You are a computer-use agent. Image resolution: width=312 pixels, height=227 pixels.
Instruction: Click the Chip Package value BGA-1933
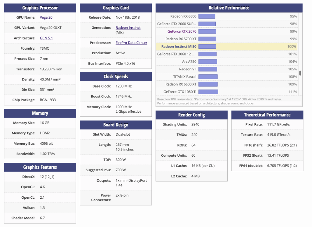pyautogui.click(x=48, y=100)
